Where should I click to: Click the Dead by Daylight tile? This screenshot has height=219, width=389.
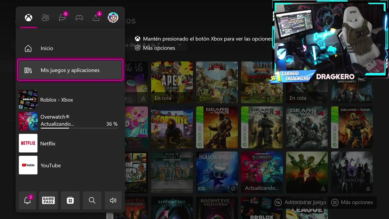[x=352, y=91]
